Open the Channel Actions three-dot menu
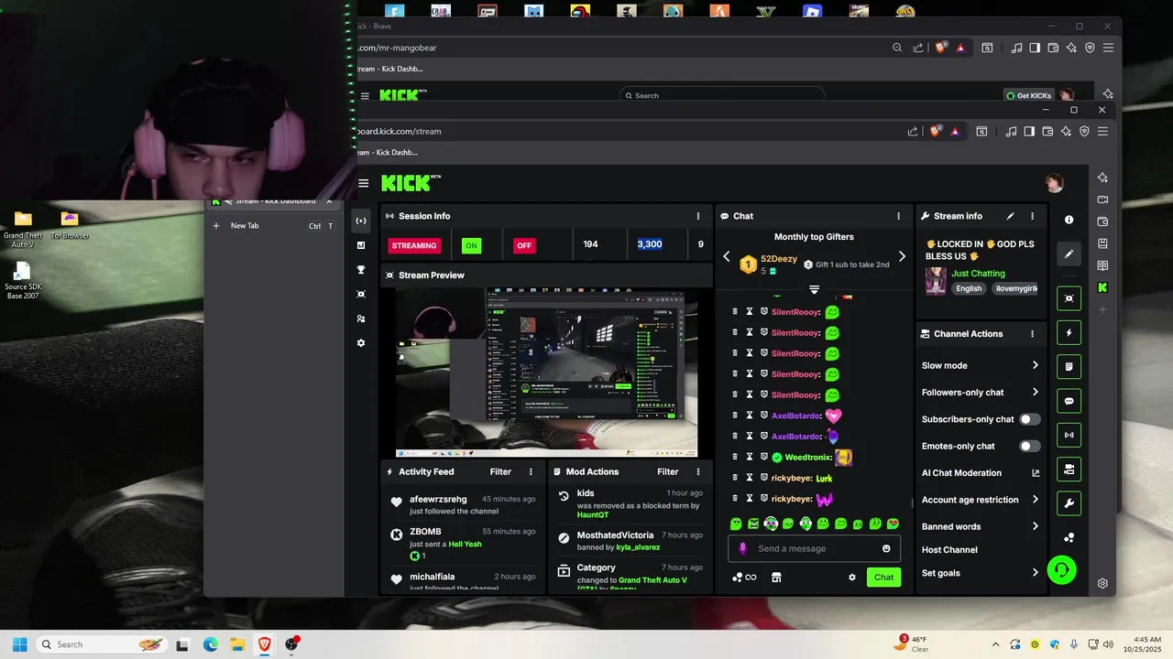 click(x=1032, y=334)
